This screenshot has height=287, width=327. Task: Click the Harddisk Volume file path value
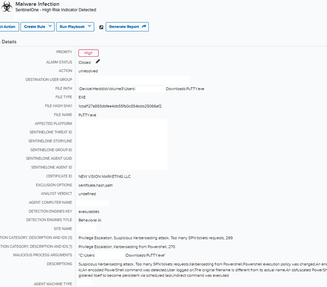(141, 89)
